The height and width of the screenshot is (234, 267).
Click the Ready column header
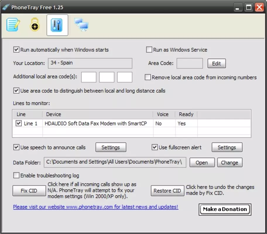(186, 114)
